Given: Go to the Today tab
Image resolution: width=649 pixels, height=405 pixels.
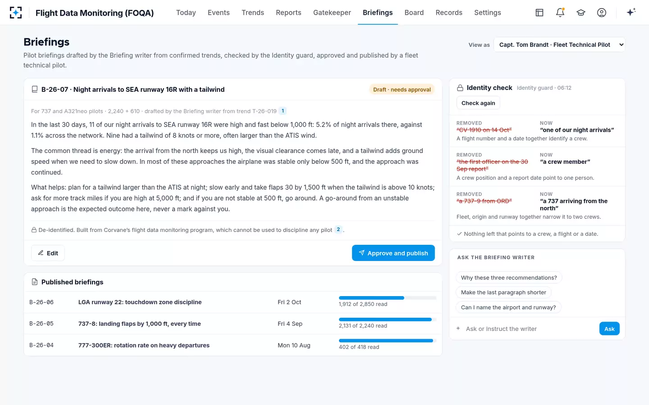Looking at the screenshot, I should click(x=186, y=13).
